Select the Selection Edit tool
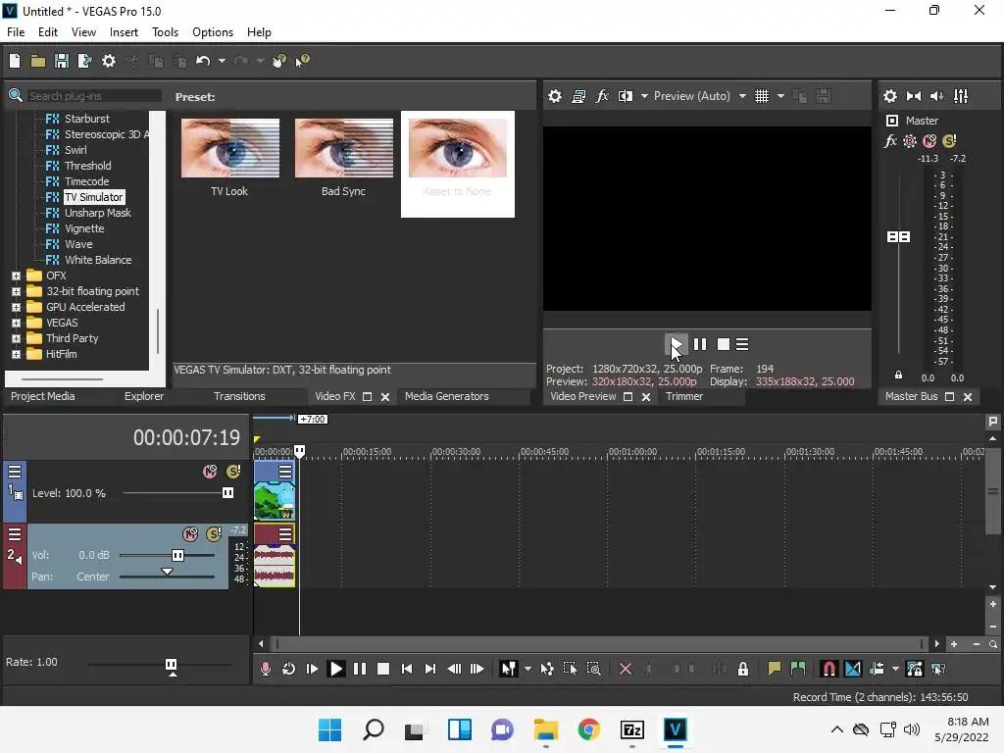Viewport: 1004px width, 753px height. point(570,669)
